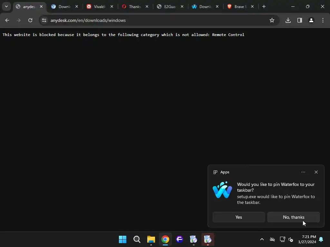The height and width of the screenshot is (247, 330).
Task: Open a new browser tab
Action: click(264, 7)
